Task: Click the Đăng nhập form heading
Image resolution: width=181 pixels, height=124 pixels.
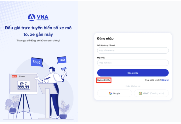Action: pos(105,39)
